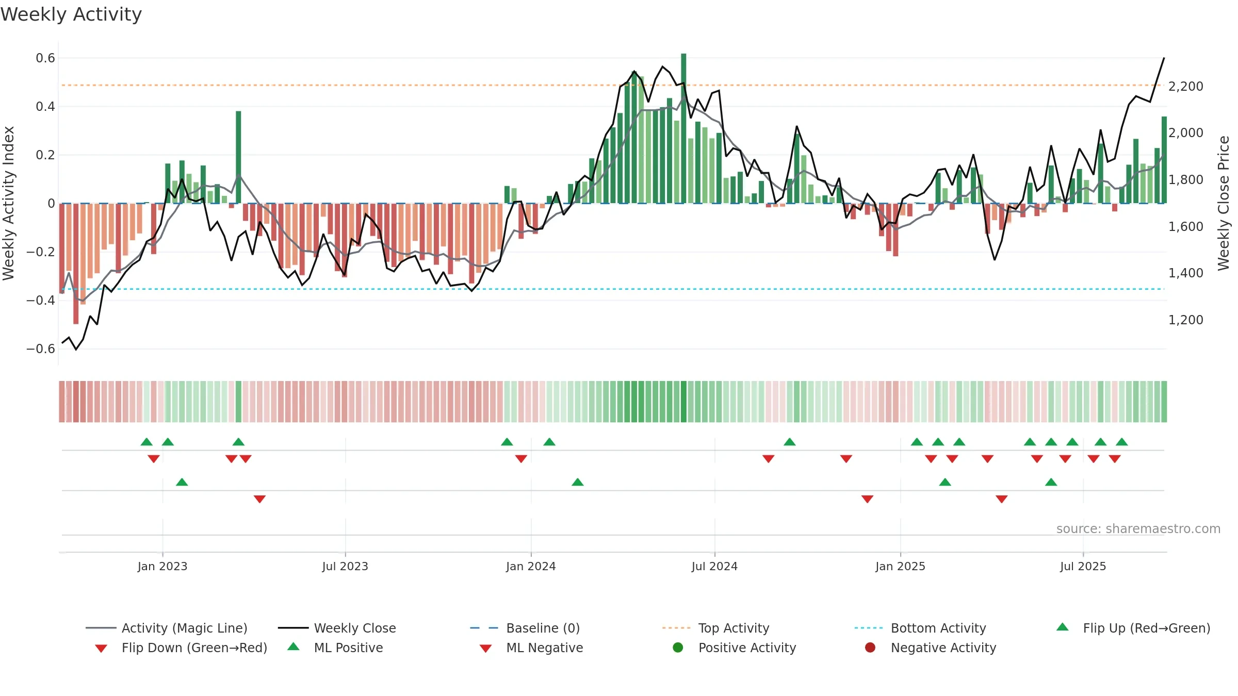
Task: Click the Weekly Close line's final peak
Action: click(1164, 58)
